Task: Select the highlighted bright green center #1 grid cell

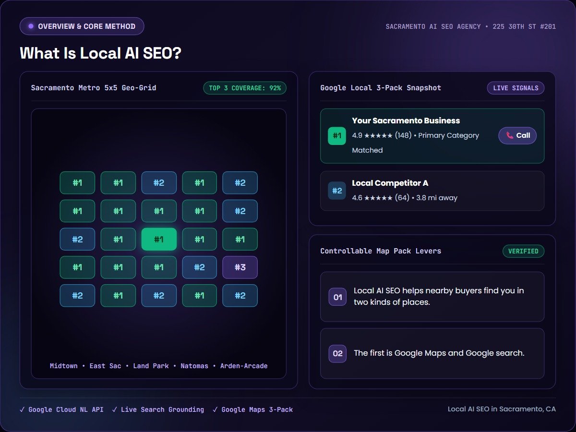Action: [159, 239]
